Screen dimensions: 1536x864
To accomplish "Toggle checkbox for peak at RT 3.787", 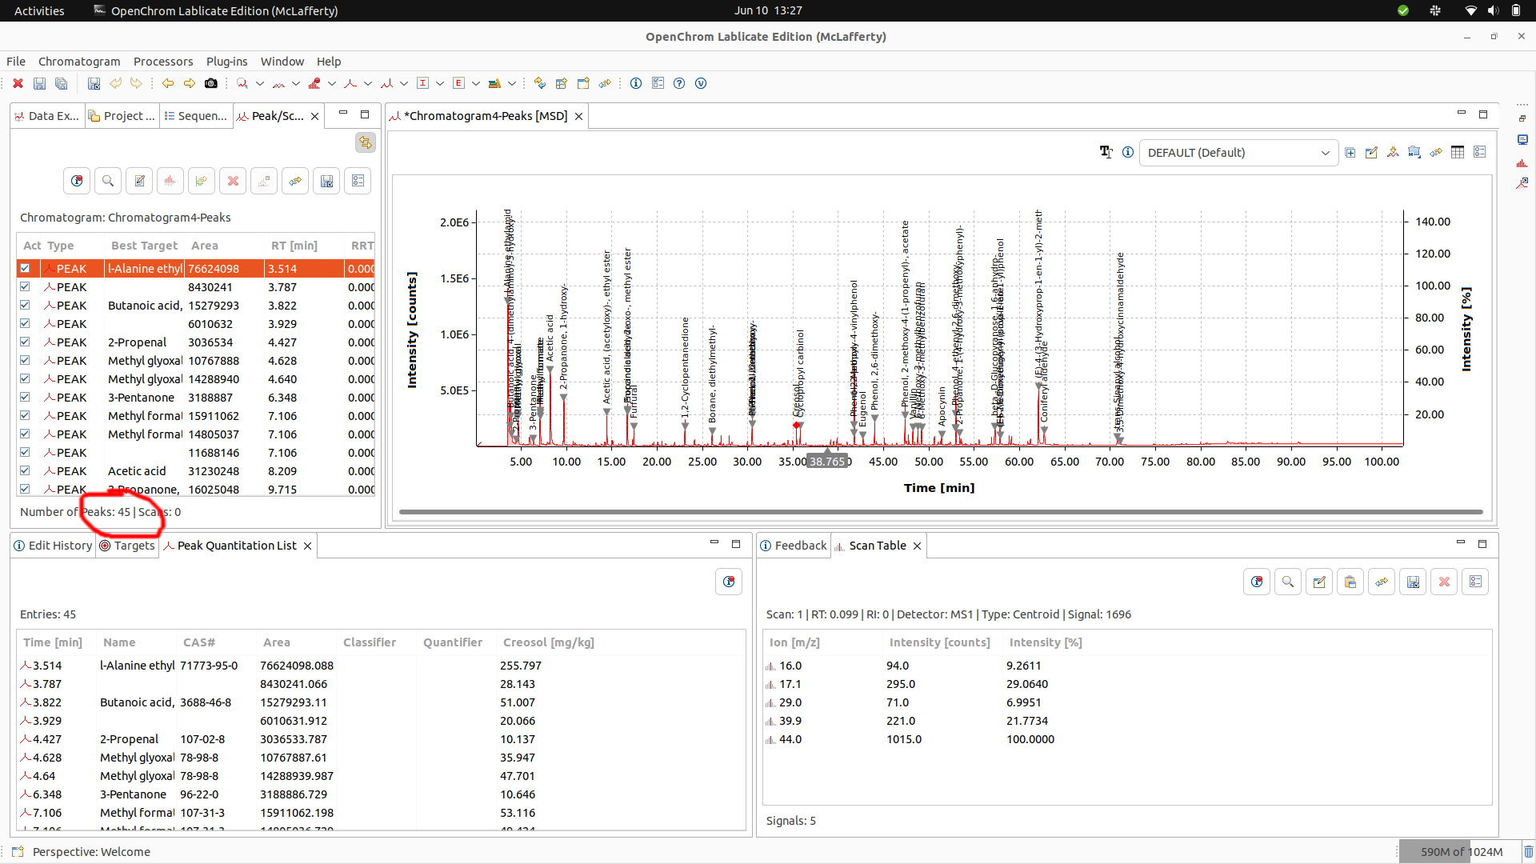I will [x=25, y=287].
